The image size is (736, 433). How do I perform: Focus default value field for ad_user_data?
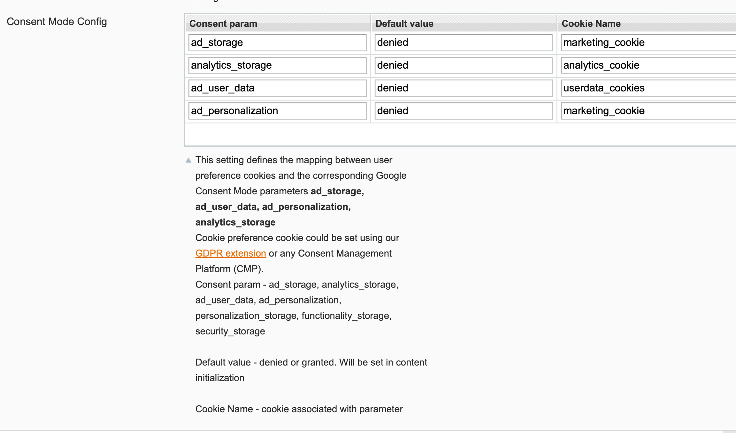coord(463,88)
